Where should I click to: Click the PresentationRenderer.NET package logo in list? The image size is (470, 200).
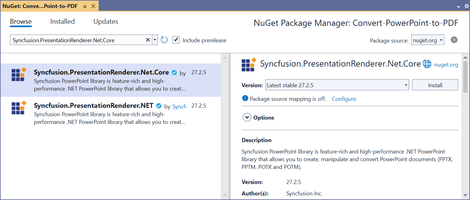point(19,107)
